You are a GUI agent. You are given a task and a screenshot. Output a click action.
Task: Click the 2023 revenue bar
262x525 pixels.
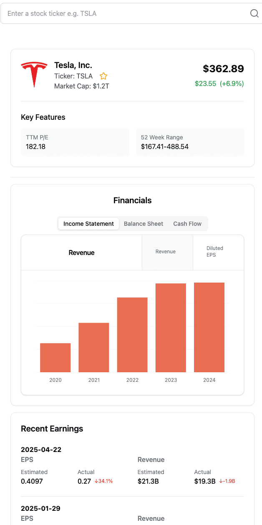tap(171, 328)
